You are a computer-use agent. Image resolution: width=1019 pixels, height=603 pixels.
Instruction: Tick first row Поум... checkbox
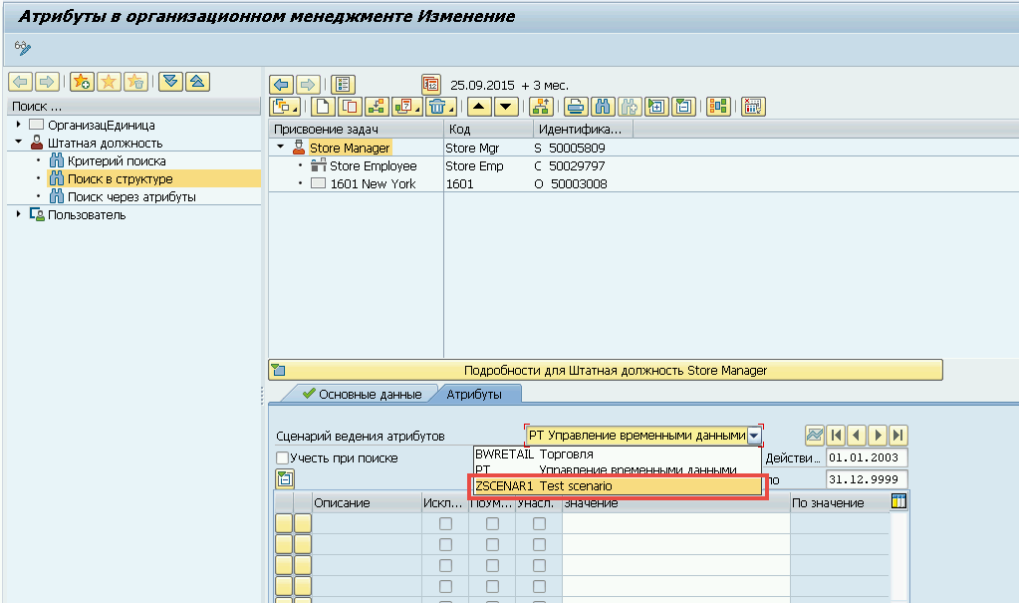point(493,523)
